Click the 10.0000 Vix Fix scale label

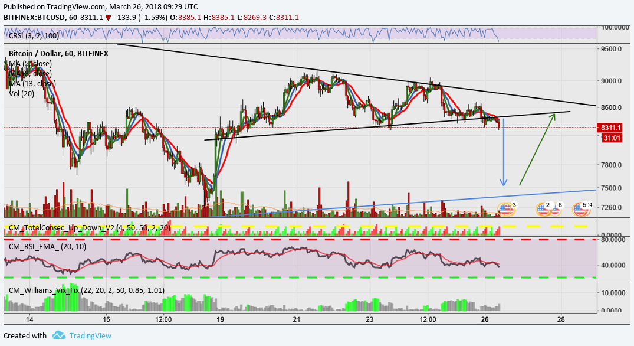pos(613,293)
